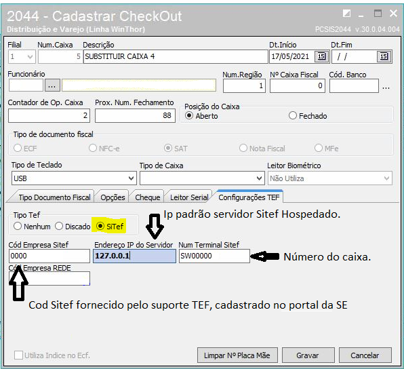Click the Dt.Fim date field

coord(355,56)
